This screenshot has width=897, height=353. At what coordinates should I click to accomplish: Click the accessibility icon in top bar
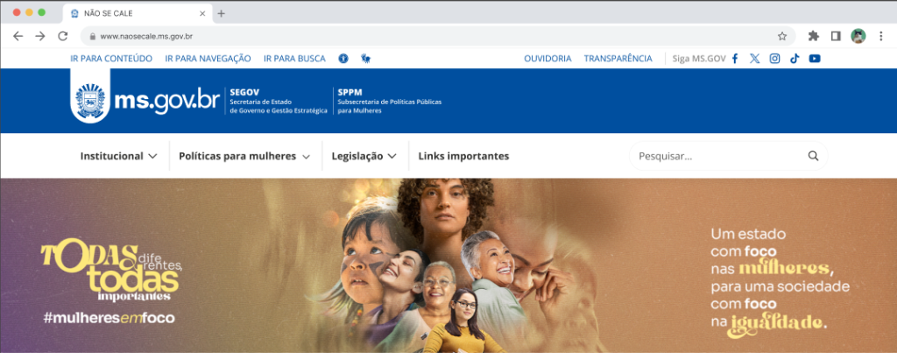coord(343,59)
